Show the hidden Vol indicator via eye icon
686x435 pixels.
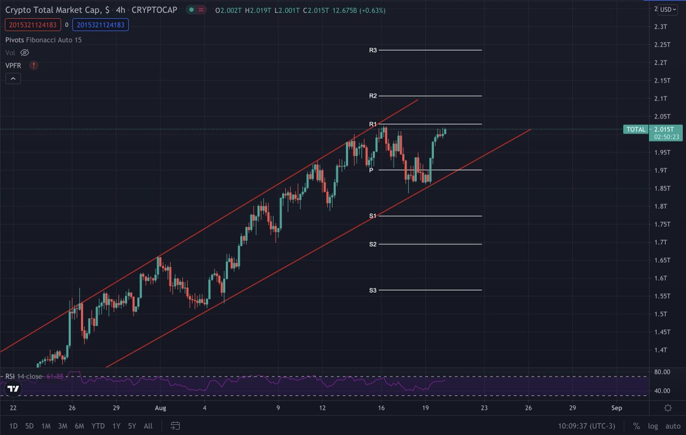pos(25,53)
